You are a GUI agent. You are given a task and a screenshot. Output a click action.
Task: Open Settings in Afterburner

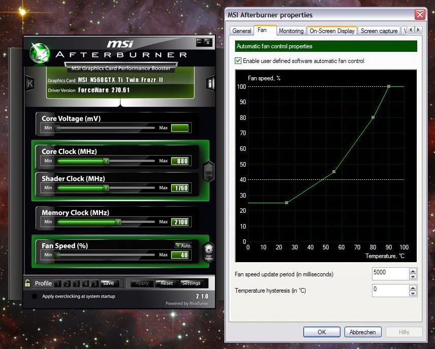191,283
